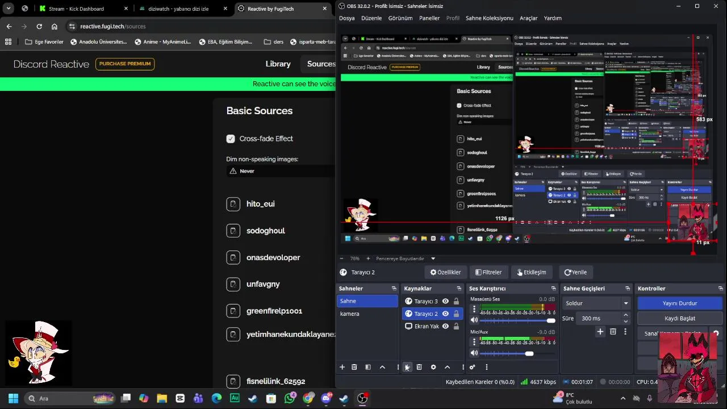This screenshot has height=409, width=727.
Task: Open Filtreler for selected source
Action: tap(488, 272)
